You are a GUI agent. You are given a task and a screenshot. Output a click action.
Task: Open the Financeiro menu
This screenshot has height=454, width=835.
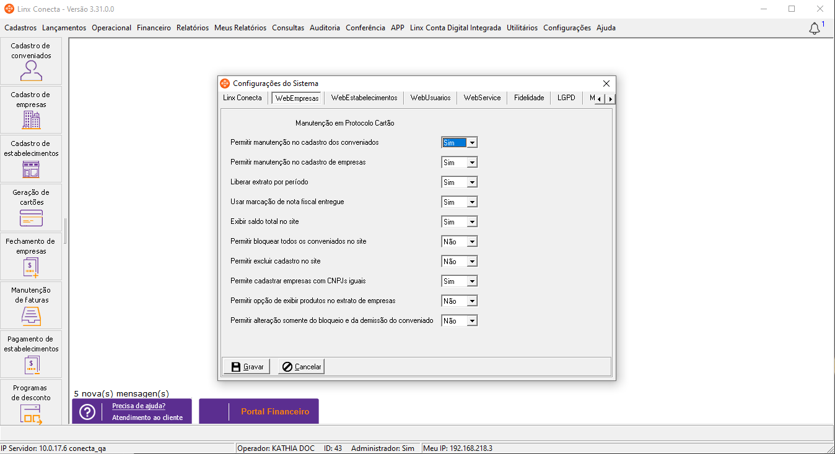154,28
